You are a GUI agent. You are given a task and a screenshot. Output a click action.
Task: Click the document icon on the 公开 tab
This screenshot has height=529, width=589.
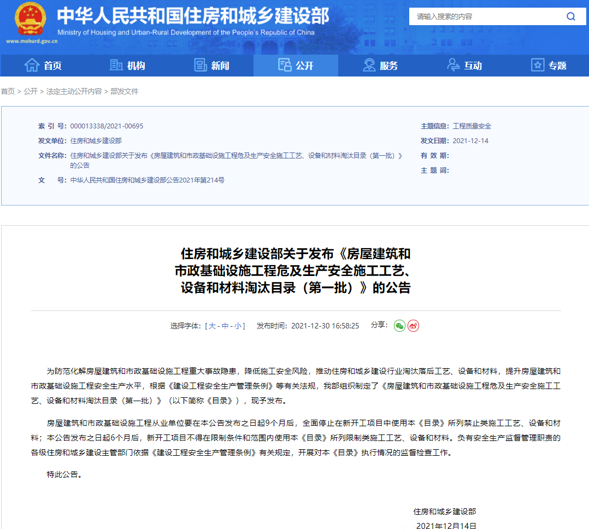coord(285,65)
